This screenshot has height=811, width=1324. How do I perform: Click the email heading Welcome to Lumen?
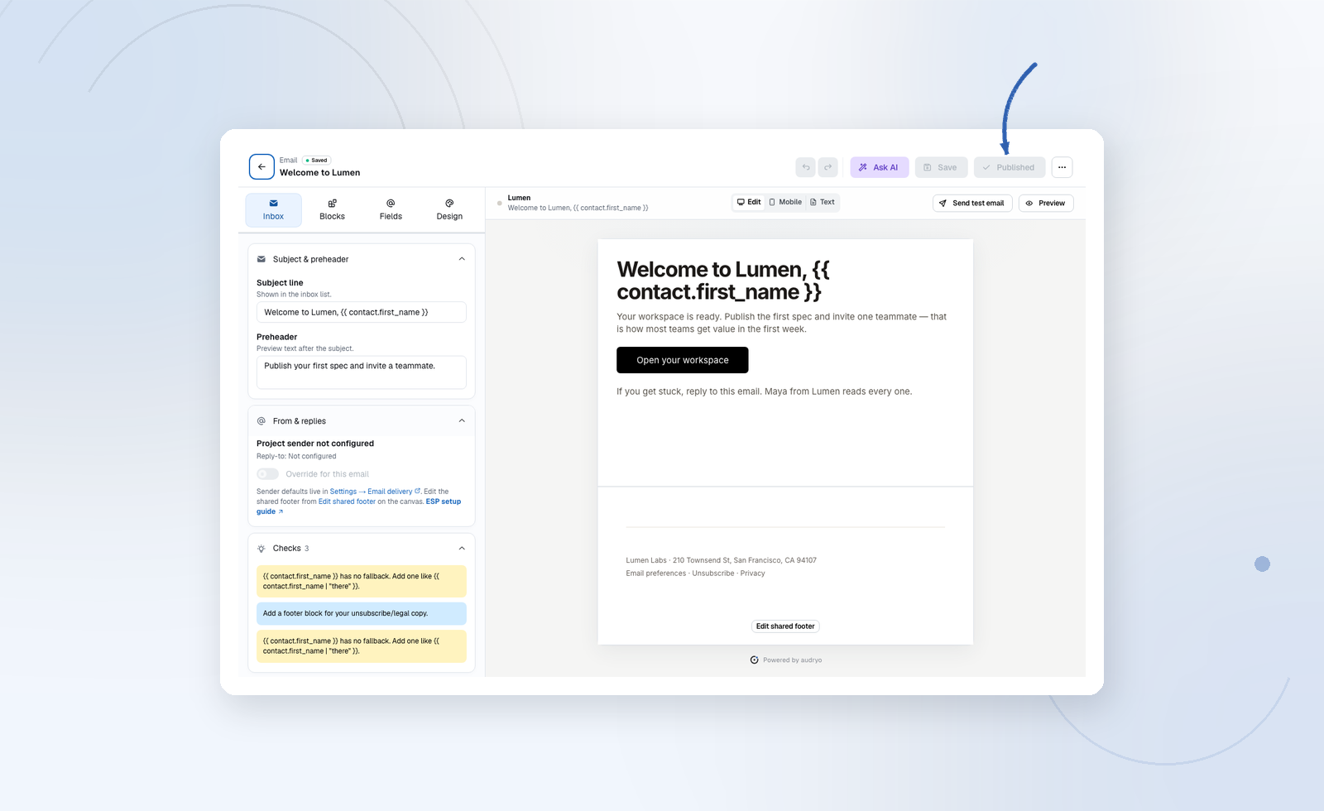click(x=723, y=281)
